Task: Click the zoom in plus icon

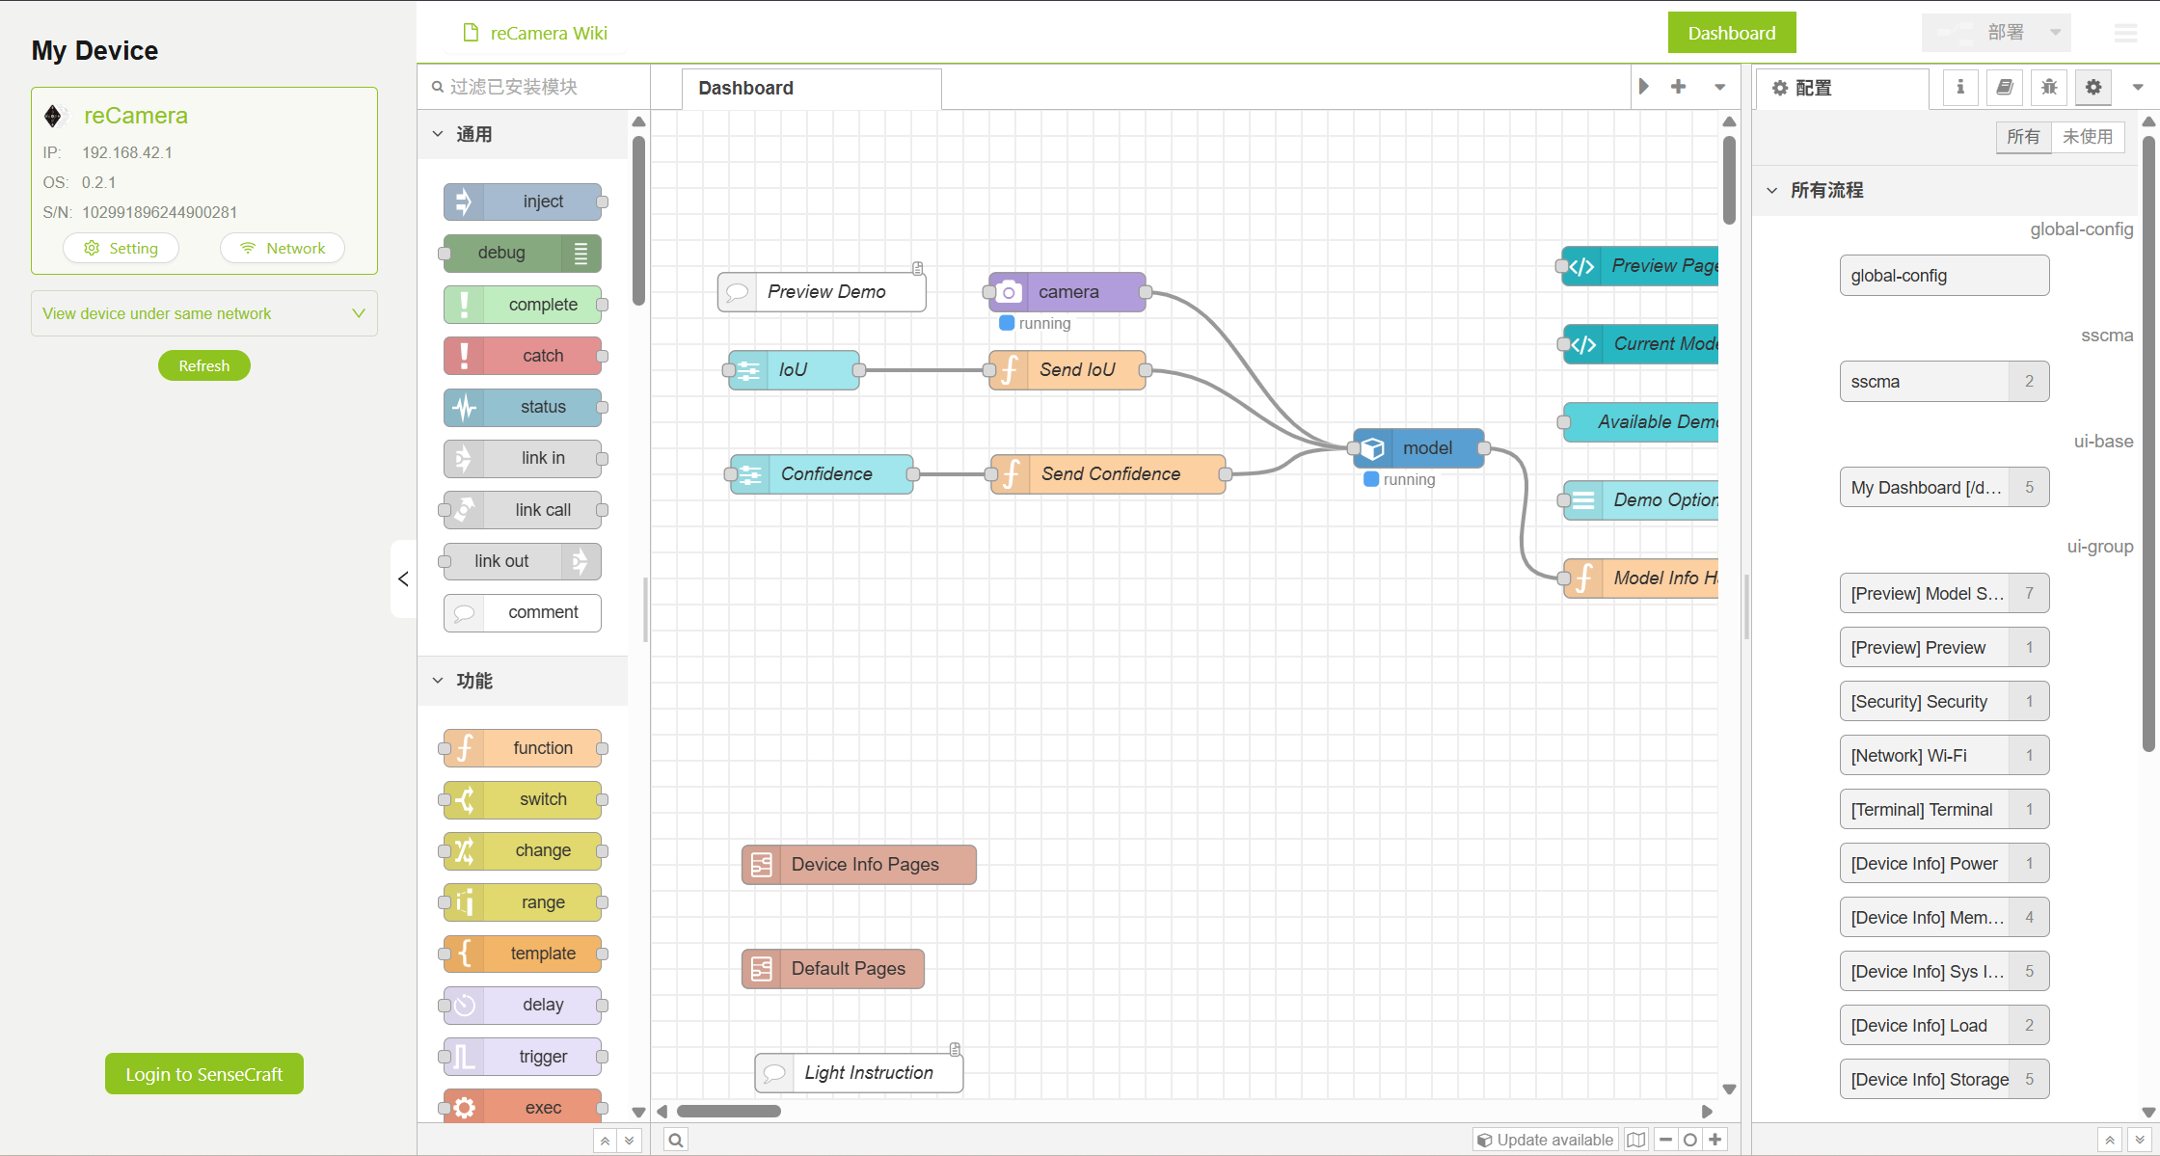Action: click(x=1715, y=1140)
